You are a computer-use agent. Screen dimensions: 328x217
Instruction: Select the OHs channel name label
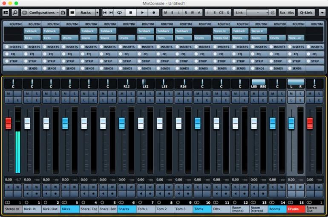click(222, 209)
